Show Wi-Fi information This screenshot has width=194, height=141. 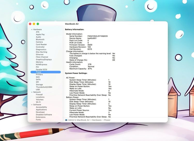[x=38, y=102]
